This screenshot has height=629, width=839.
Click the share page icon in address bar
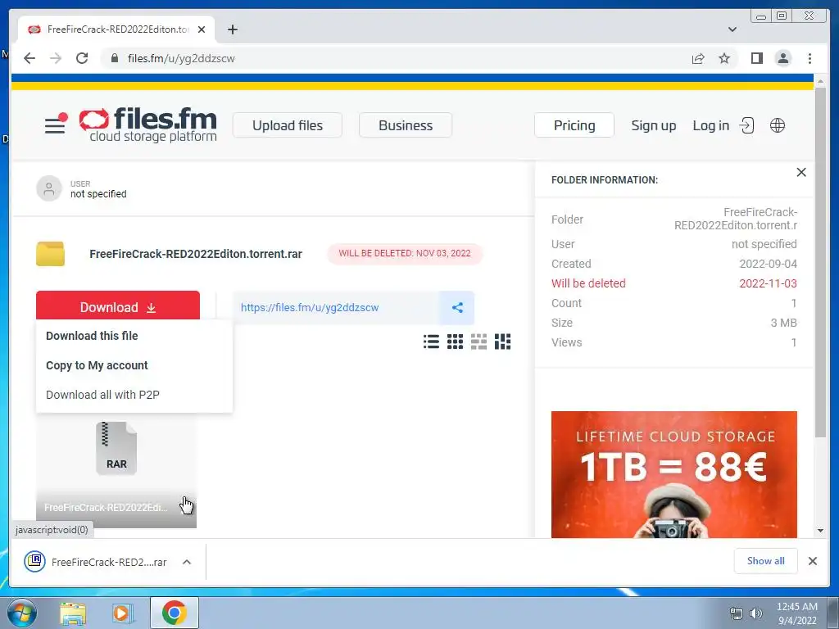[x=698, y=58]
